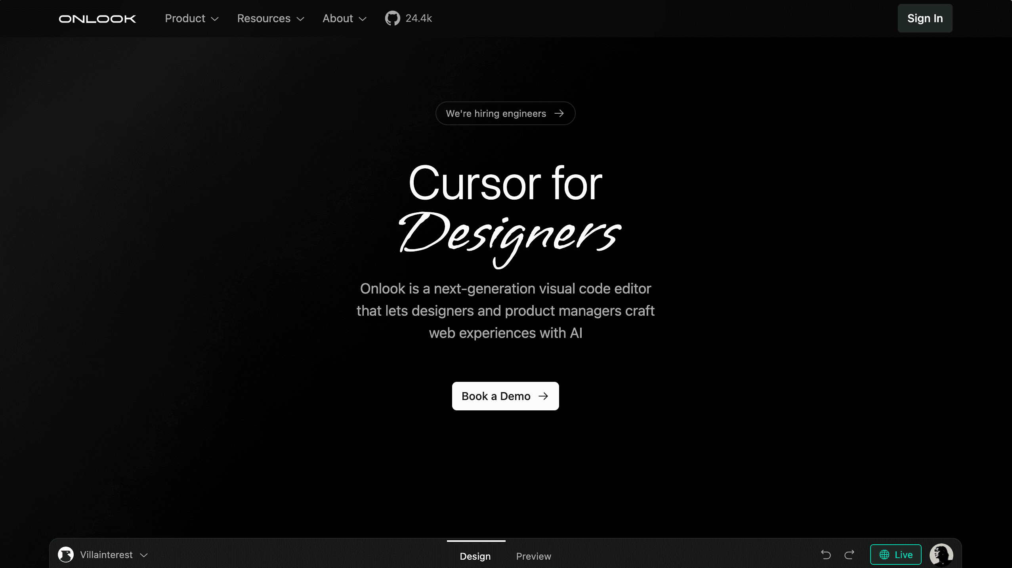Click the Sign In button
Viewport: 1012px width, 568px height.
coord(924,18)
